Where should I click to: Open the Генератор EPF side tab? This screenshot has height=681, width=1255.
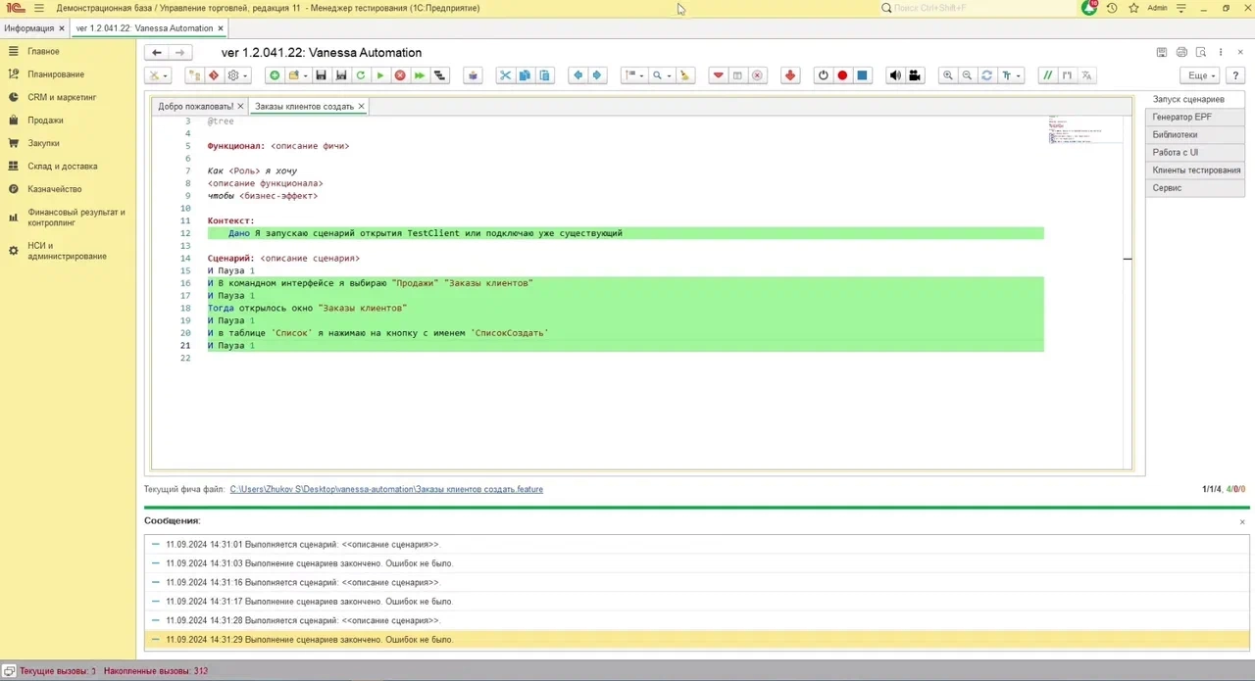click(1195, 117)
